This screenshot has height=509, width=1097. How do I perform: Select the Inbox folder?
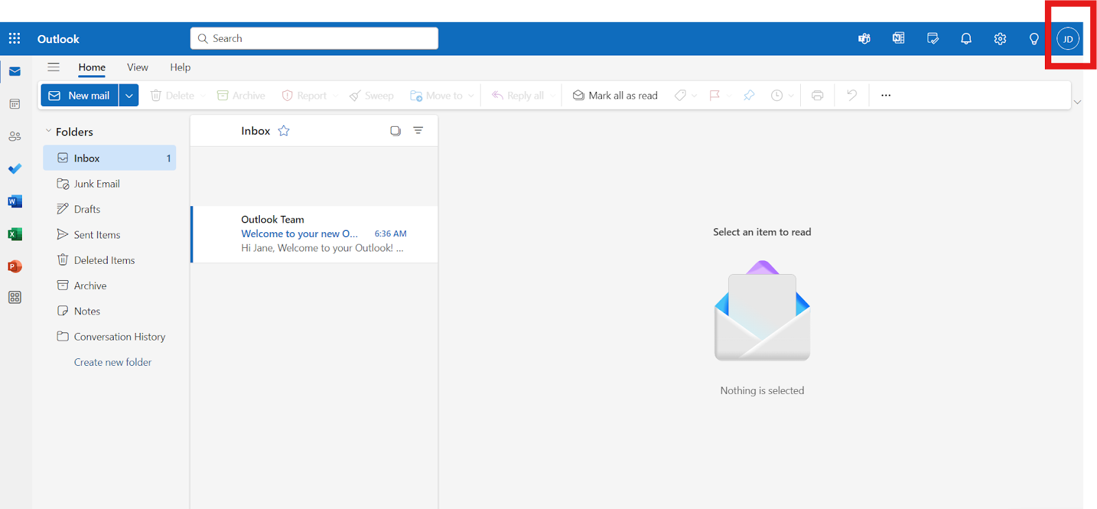[110, 158]
